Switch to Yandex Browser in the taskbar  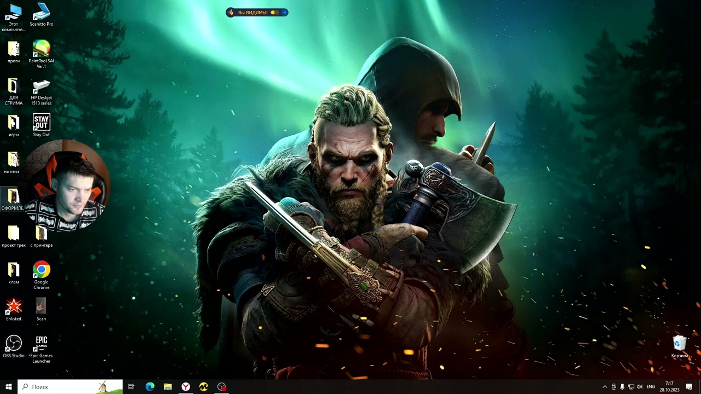click(x=186, y=387)
